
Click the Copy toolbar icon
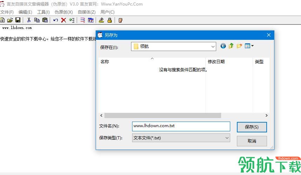click(x=37, y=20)
